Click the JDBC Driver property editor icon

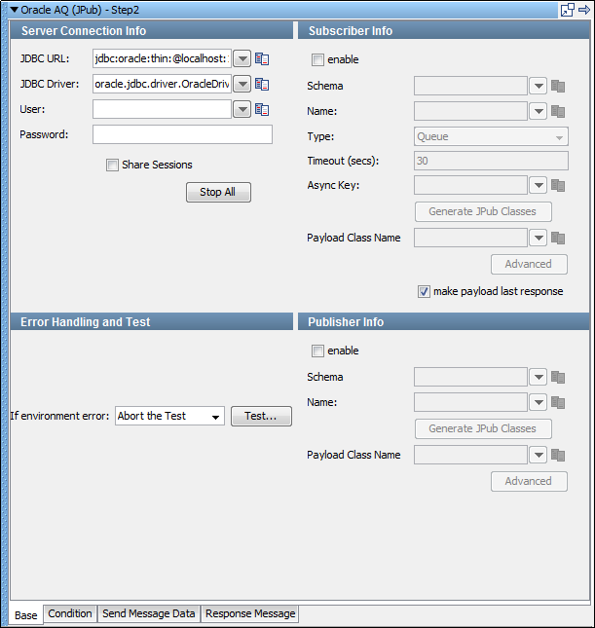tap(262, 84)
